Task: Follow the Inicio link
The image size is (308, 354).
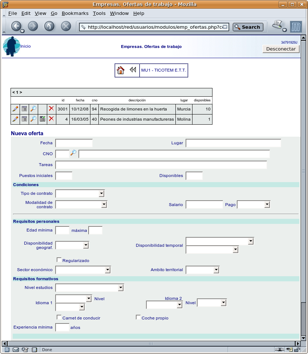Action: click(25, 46)
